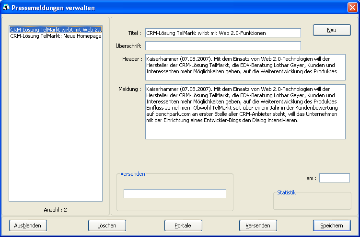The height and width of the screenshot is (237, 360).
Task: Delete the entry with the Löschen button
Action: point(106,226)
